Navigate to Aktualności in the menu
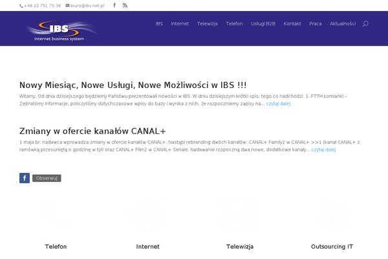 click(343, 23)
